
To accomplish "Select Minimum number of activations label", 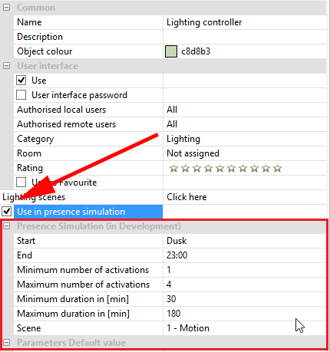I will [x=83, y=270].
